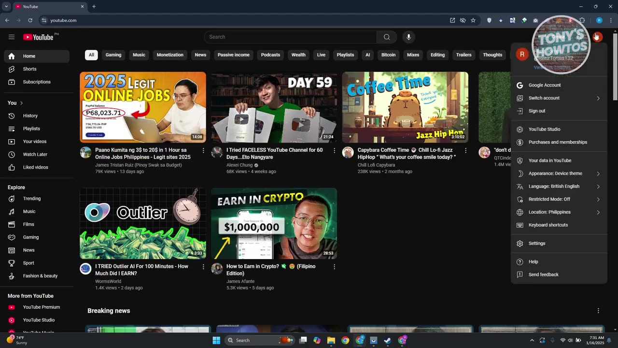Bookmark this page with star icon

[x=473, y=20]
